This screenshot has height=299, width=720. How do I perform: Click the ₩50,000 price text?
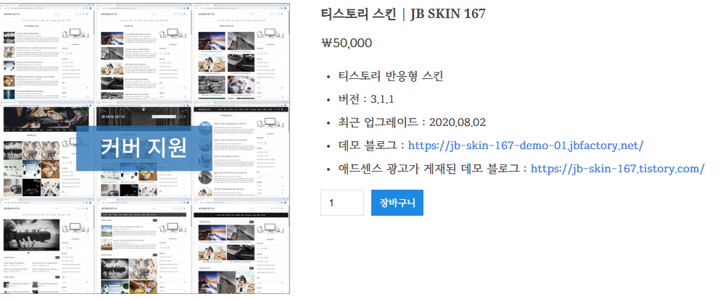tap(346, 43)
